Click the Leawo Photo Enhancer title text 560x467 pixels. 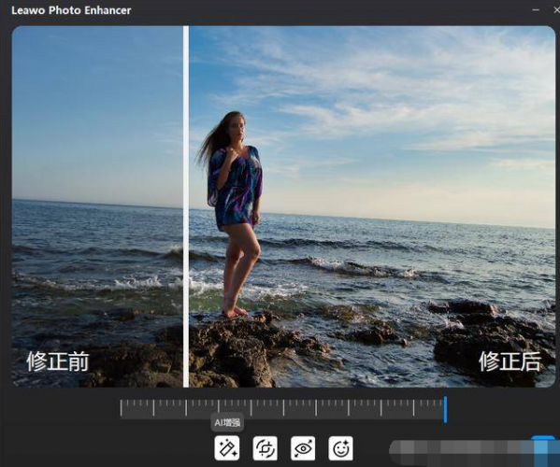pyautogui.click(x=71, y=10)
